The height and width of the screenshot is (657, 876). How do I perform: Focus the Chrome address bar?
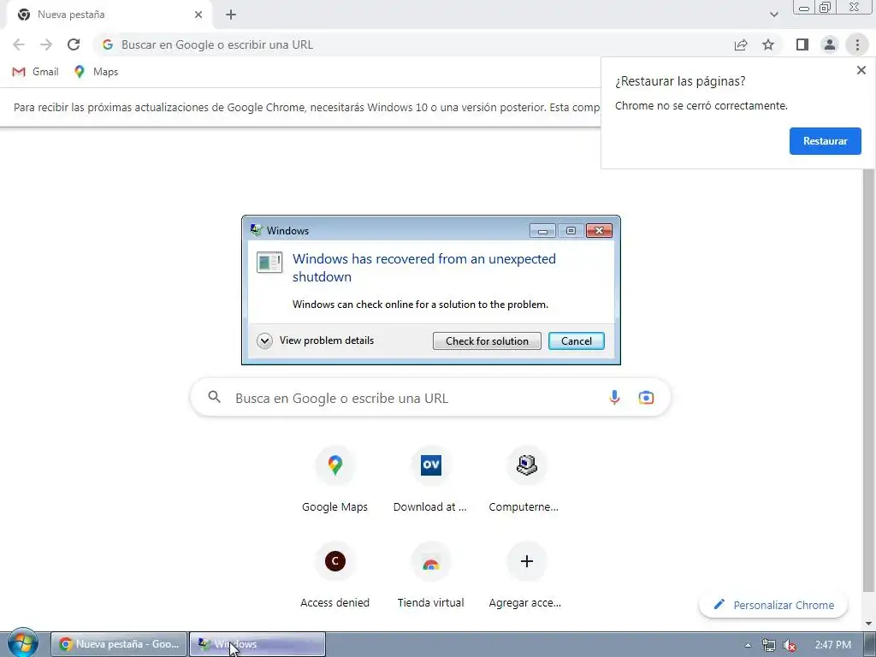[413, 44]
